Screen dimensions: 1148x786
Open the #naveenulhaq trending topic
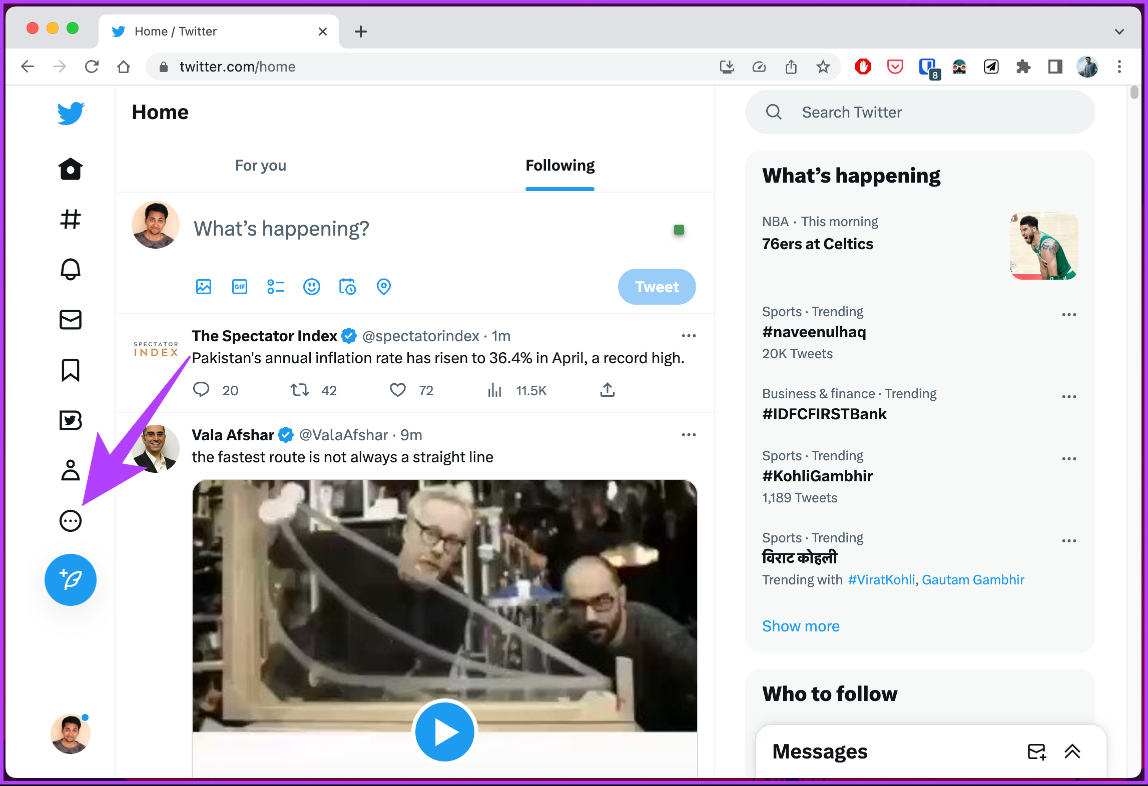point(814,332)
